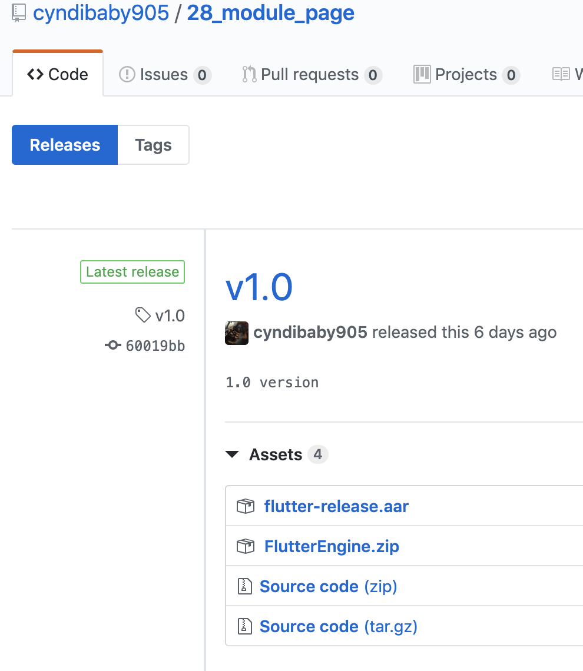Select the Releases button
The image size is (583, 671).
[65, 145]
